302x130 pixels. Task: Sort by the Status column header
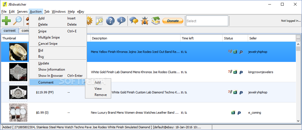(235, 38)
